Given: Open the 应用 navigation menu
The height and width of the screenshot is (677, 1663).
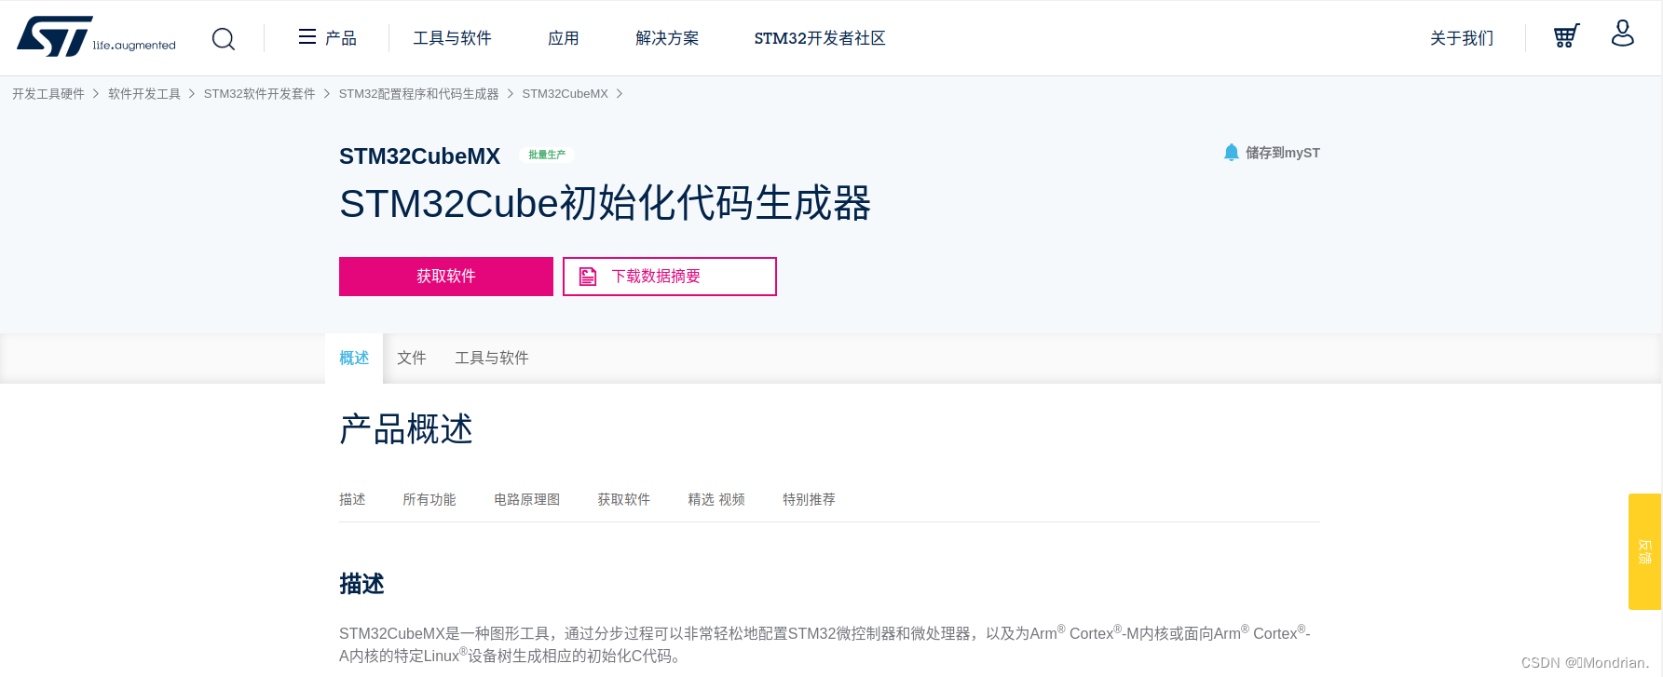Looking at the screenshot, I should coord(564,38).
